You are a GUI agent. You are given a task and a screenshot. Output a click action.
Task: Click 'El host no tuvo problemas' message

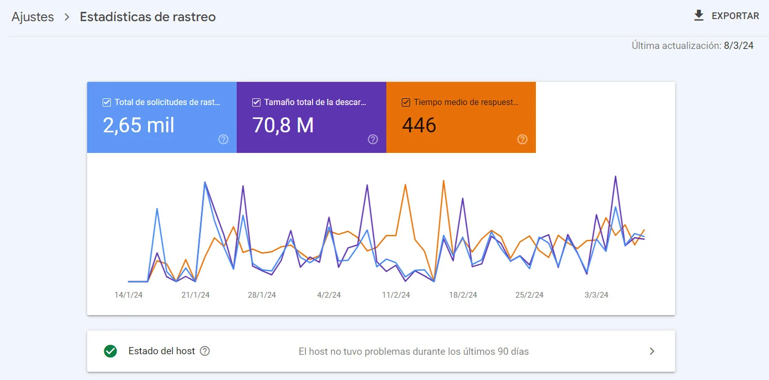[x=414, y=352]
